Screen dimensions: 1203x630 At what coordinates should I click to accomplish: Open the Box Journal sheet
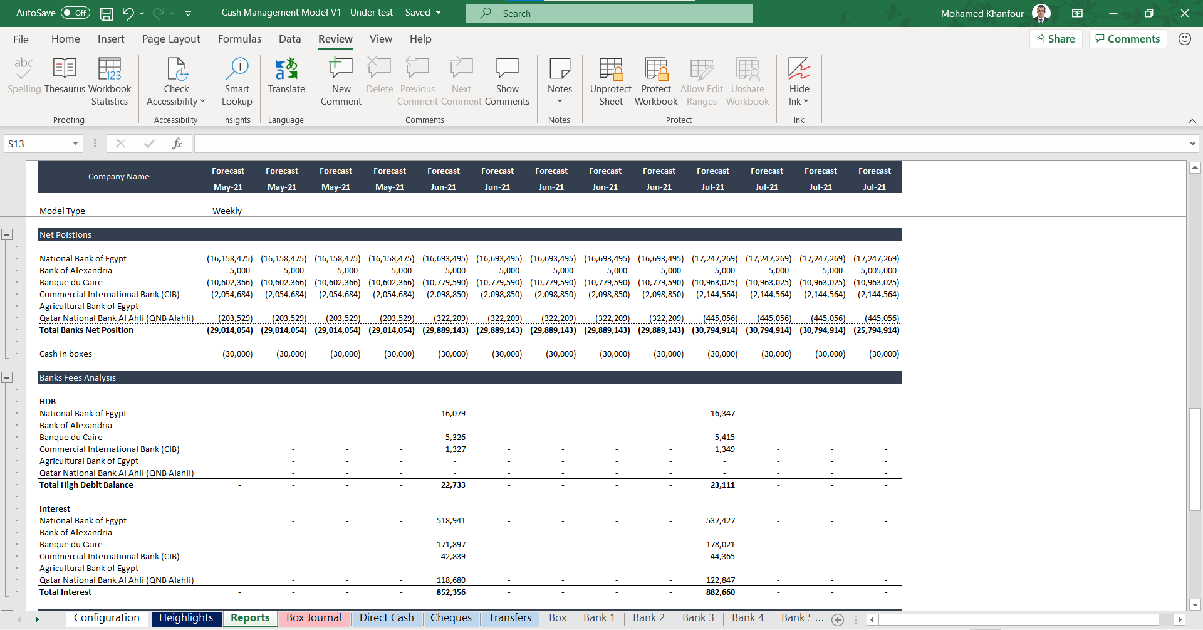[x=313, y=618]
